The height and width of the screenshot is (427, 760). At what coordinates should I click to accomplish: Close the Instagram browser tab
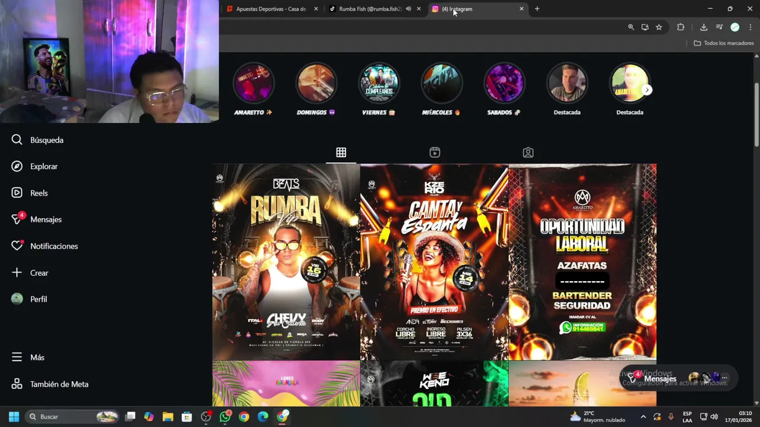click(x=522, y=9)
